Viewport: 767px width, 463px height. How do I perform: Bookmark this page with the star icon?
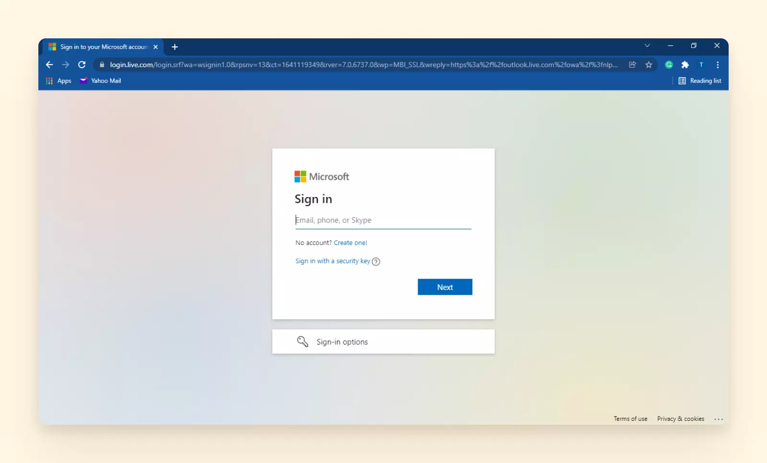(649, 65)
